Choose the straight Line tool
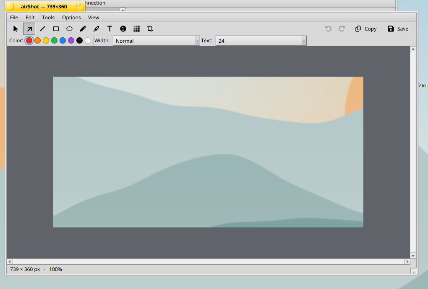 pos(42,29)
